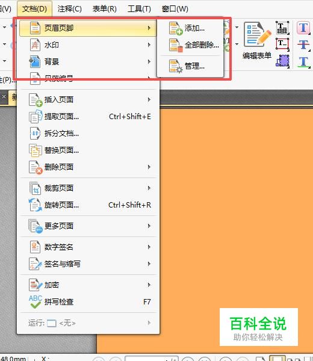This screenshot has height=361, width=313.
Task: Click 替换页面... menu label
Action: (x=61, y=150)
